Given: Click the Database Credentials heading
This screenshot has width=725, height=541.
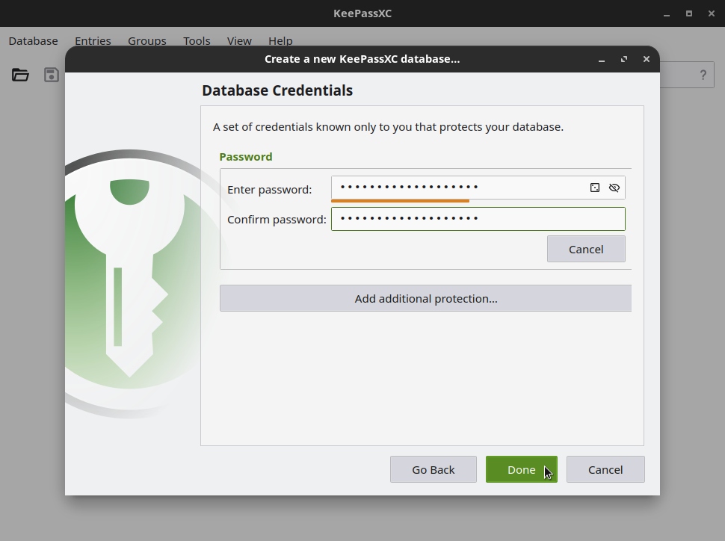Looking at the screenshot, I should point(277,90).
